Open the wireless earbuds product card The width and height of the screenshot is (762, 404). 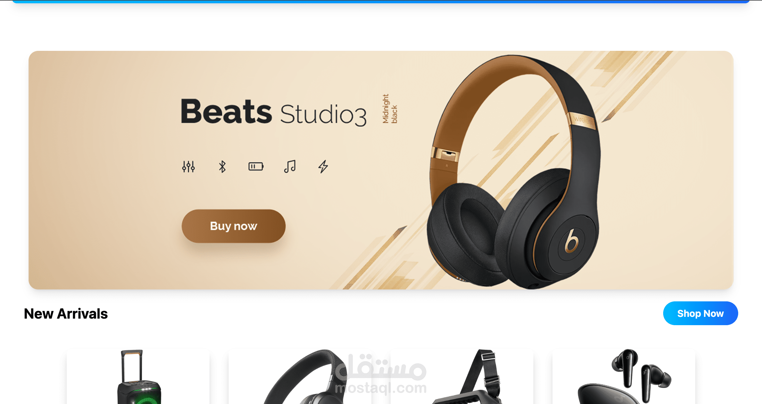pyautogui.click(x=624, y=376)
